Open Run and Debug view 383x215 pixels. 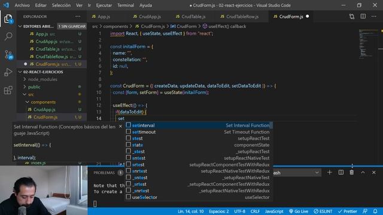point(8,72)
